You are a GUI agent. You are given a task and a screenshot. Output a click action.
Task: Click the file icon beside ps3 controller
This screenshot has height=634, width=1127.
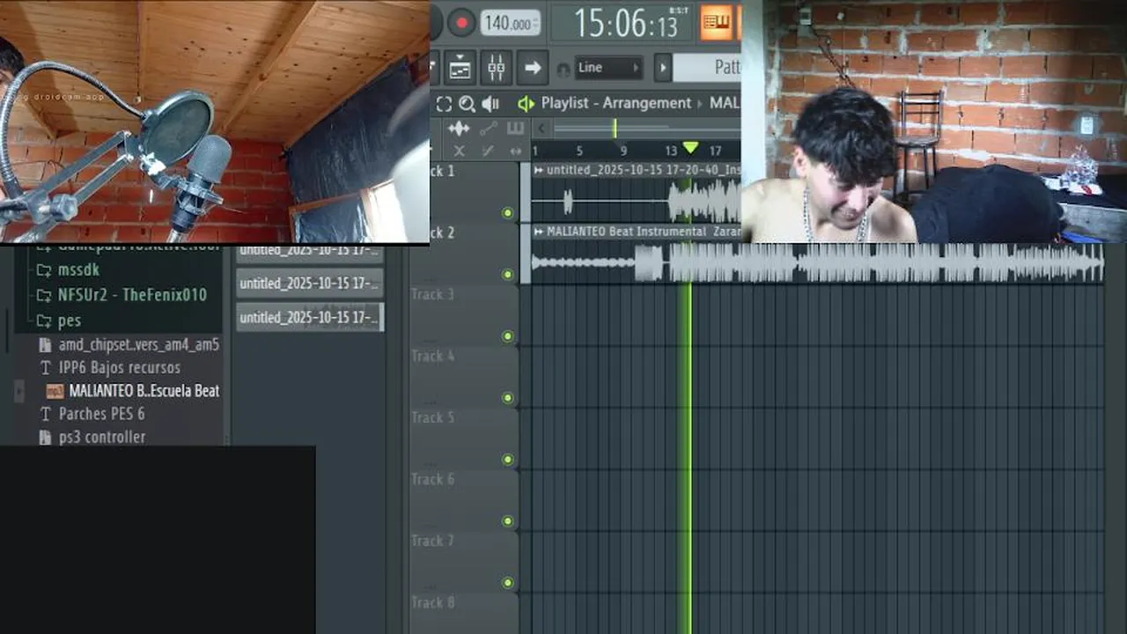click(x=46, y=437)
